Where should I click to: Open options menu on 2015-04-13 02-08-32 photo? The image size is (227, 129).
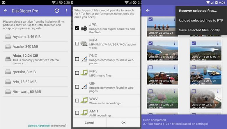click(x=175, y=91)
